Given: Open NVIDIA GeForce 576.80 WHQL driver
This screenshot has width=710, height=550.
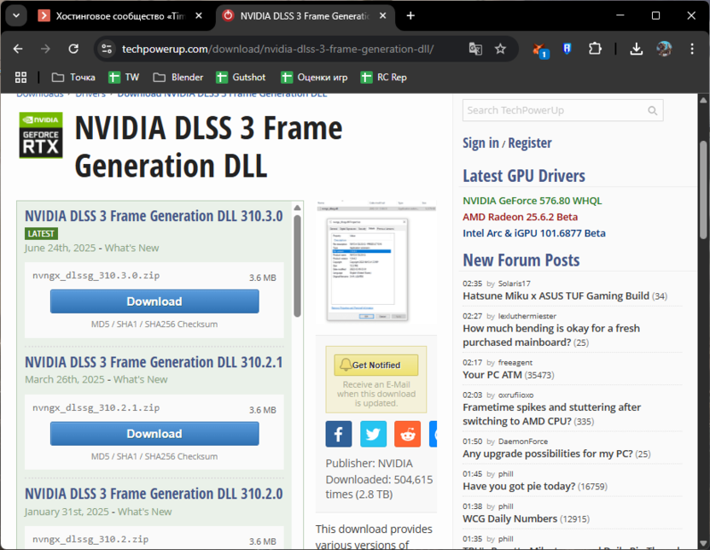Looking at the screenshot, I should 532,201.
